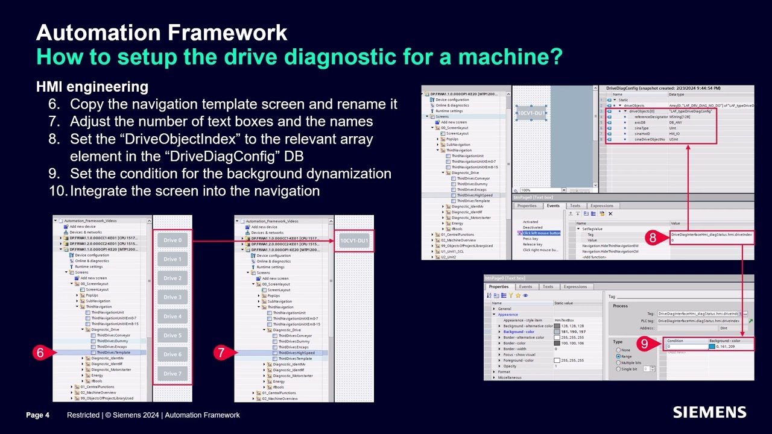772x434 pixels.
Task: Click Device configuration icon in step 7 tree
Action: coord(253,256)
